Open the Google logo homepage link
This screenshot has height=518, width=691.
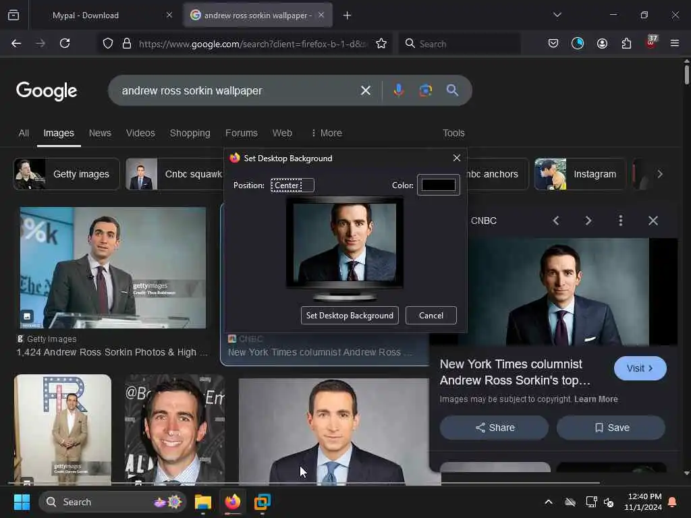pyautogui.click(x=47, y=91)
